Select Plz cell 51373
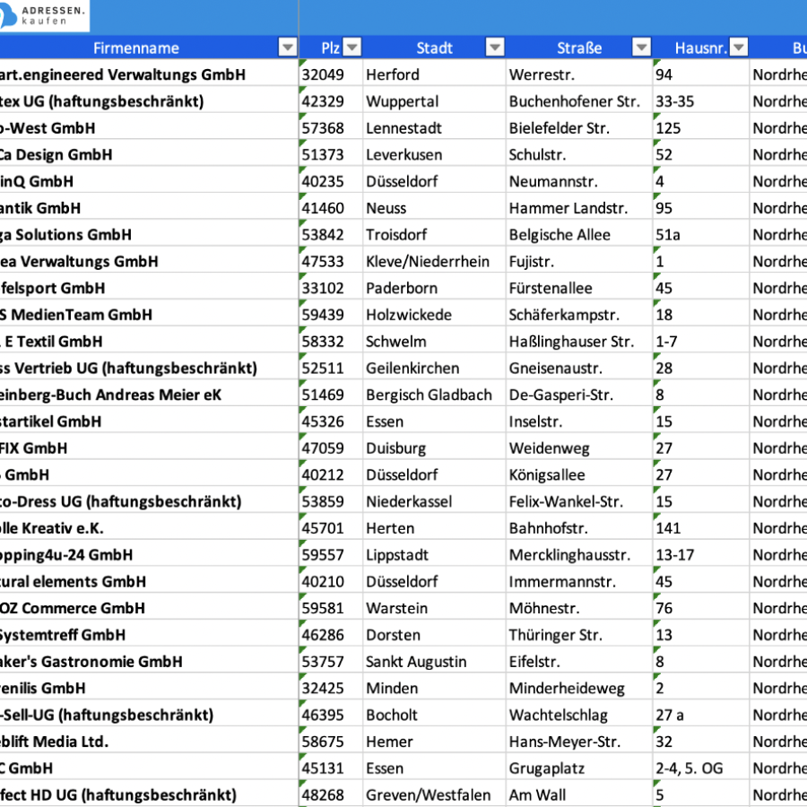807x807 pixels. 331,155
